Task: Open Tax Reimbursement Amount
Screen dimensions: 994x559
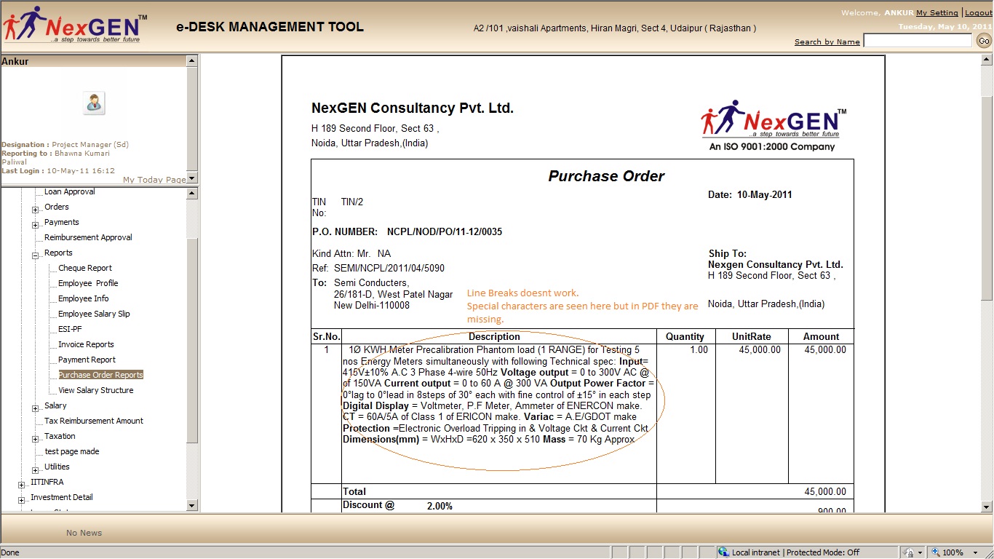Action: (94, 421)
